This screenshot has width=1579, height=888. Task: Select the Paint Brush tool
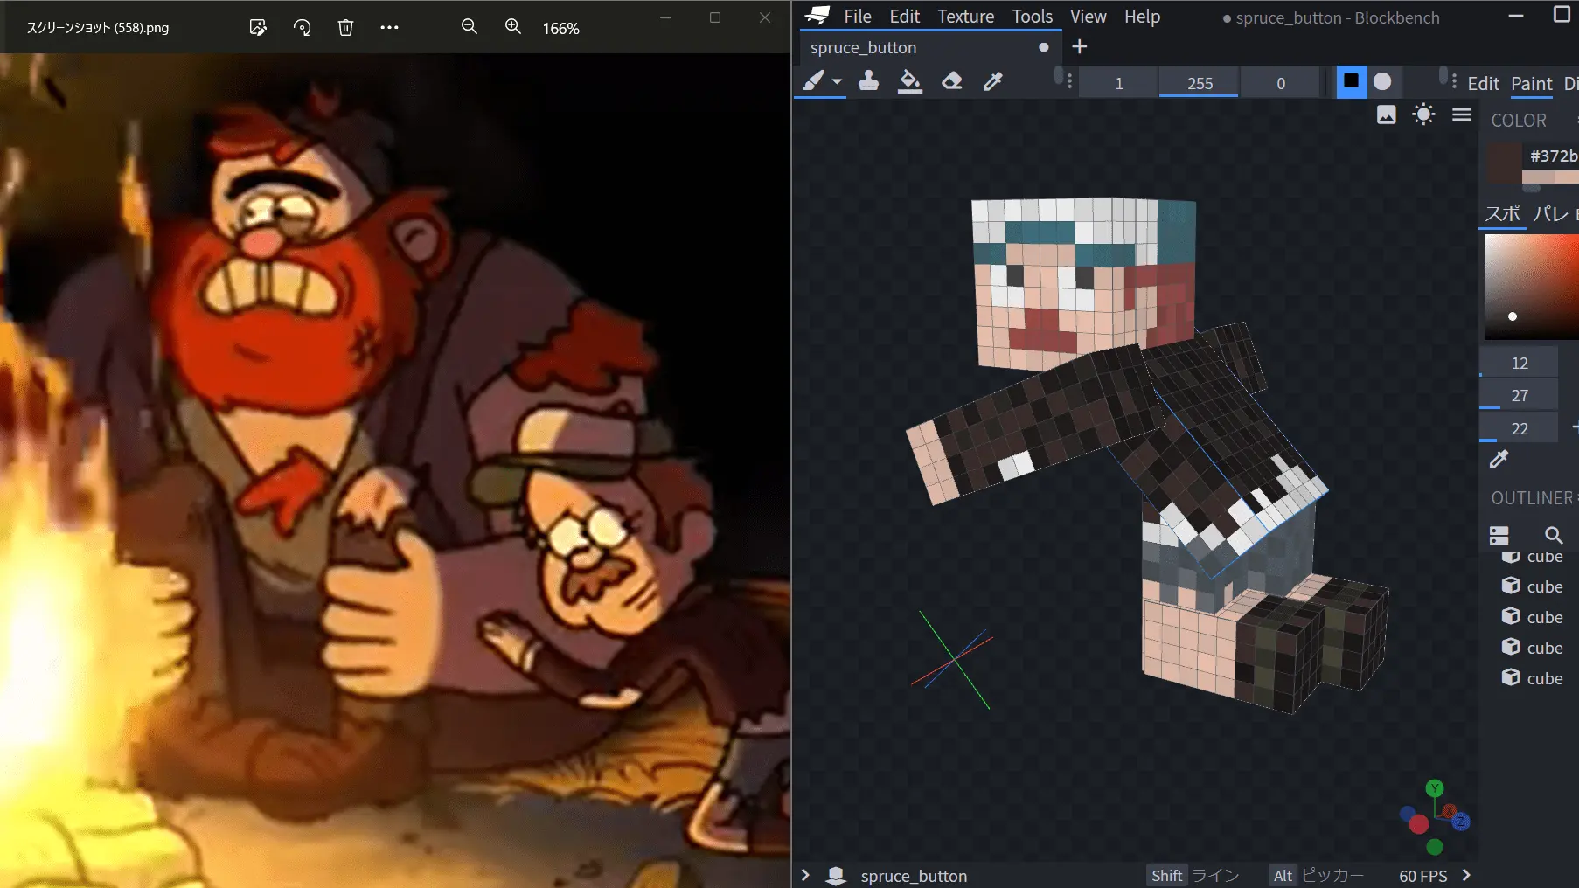(x=813, y=81)
